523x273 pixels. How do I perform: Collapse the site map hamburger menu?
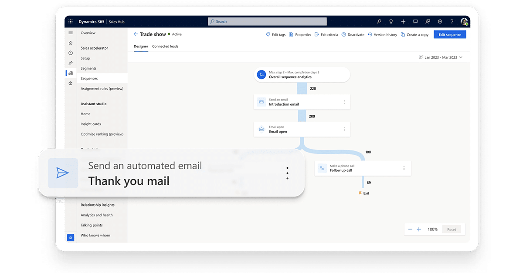[71, 33]
